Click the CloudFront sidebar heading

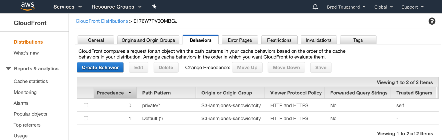[x=30, y=23]
